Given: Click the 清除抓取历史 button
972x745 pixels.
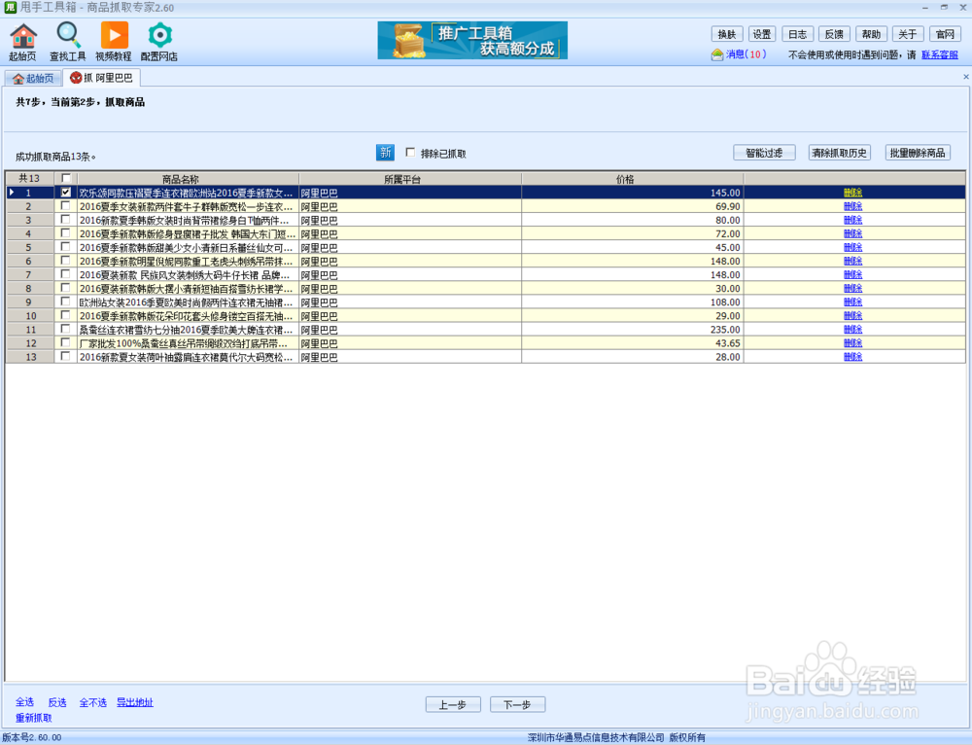Looking at the screenshot, I should pyautogui.click(x=840, y=153).
